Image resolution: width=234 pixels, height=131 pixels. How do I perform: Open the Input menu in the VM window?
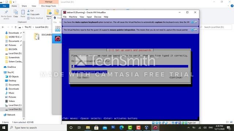click(x=89, y=17)
